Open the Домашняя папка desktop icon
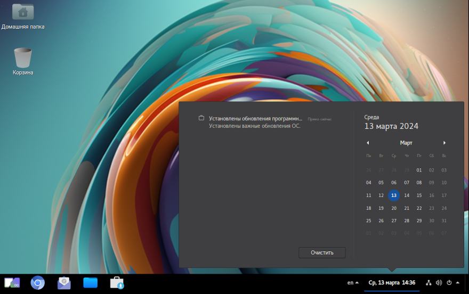Image resolution: width=469 pixels, height=294 pixels. 23,12
